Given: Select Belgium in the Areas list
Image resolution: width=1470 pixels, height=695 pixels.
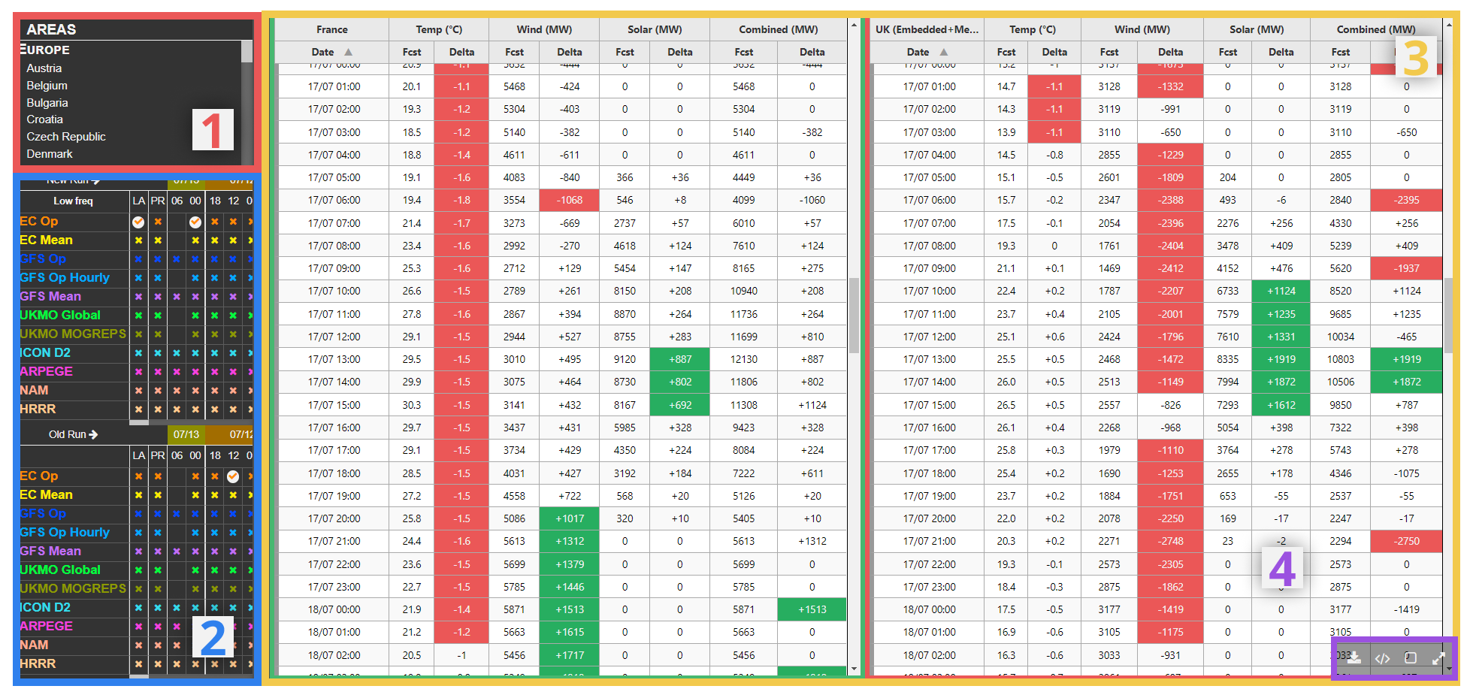Looking at the screenshot, I should click(47, 86).
